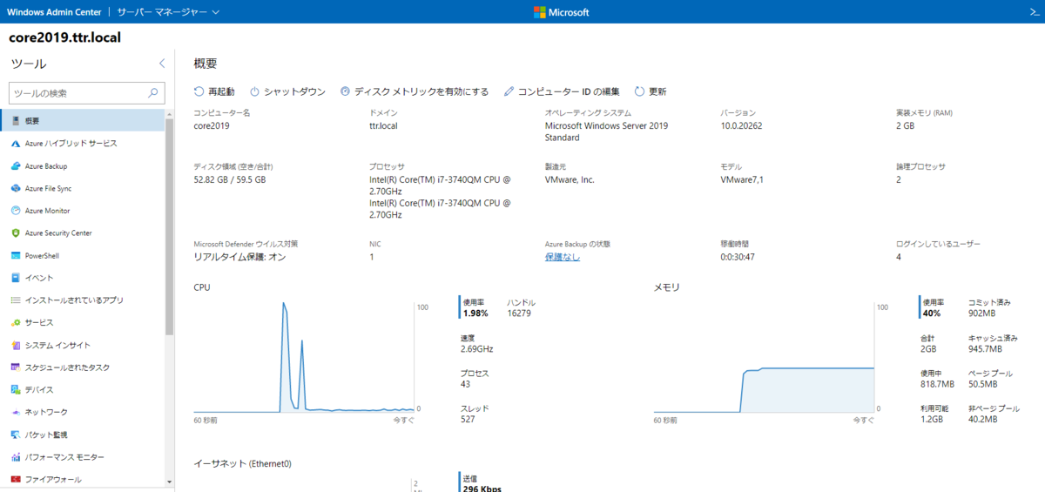The width and height of the screenshot is (1045, 492).
Task: Click the キャッシュ済み 945.7MB value
Action: point(987,349)
